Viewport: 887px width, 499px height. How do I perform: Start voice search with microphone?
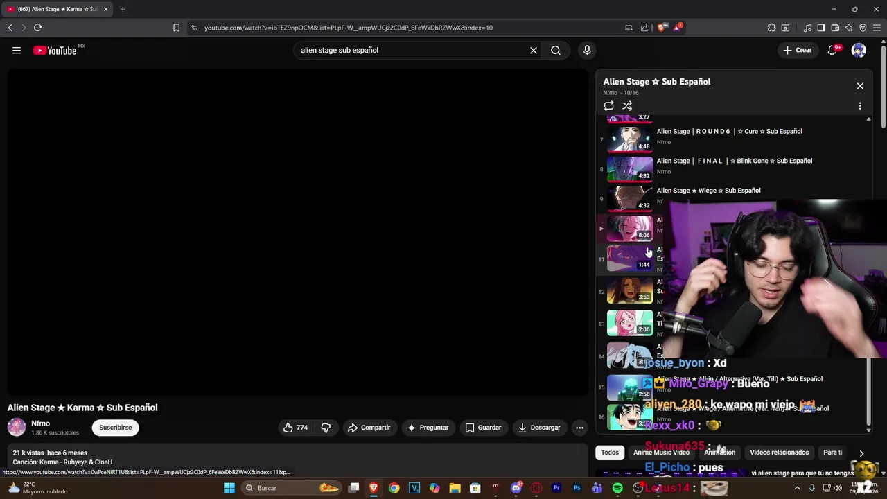587,50
